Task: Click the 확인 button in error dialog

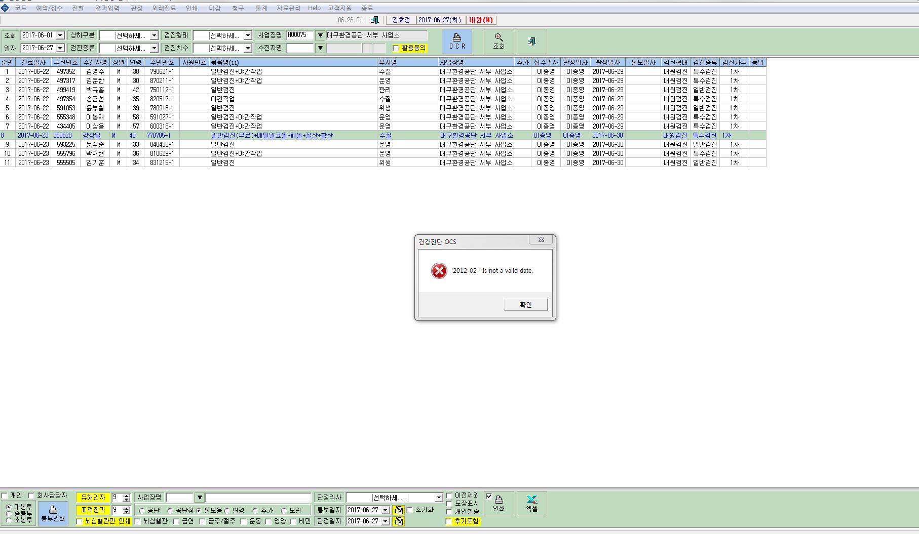Action: click(526, 305)
